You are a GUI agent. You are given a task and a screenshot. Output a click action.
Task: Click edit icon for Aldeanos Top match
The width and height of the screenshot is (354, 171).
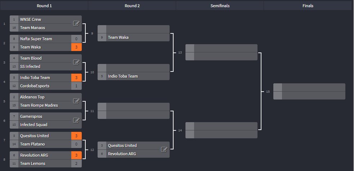pyautogui.click(x=76, y=101)
